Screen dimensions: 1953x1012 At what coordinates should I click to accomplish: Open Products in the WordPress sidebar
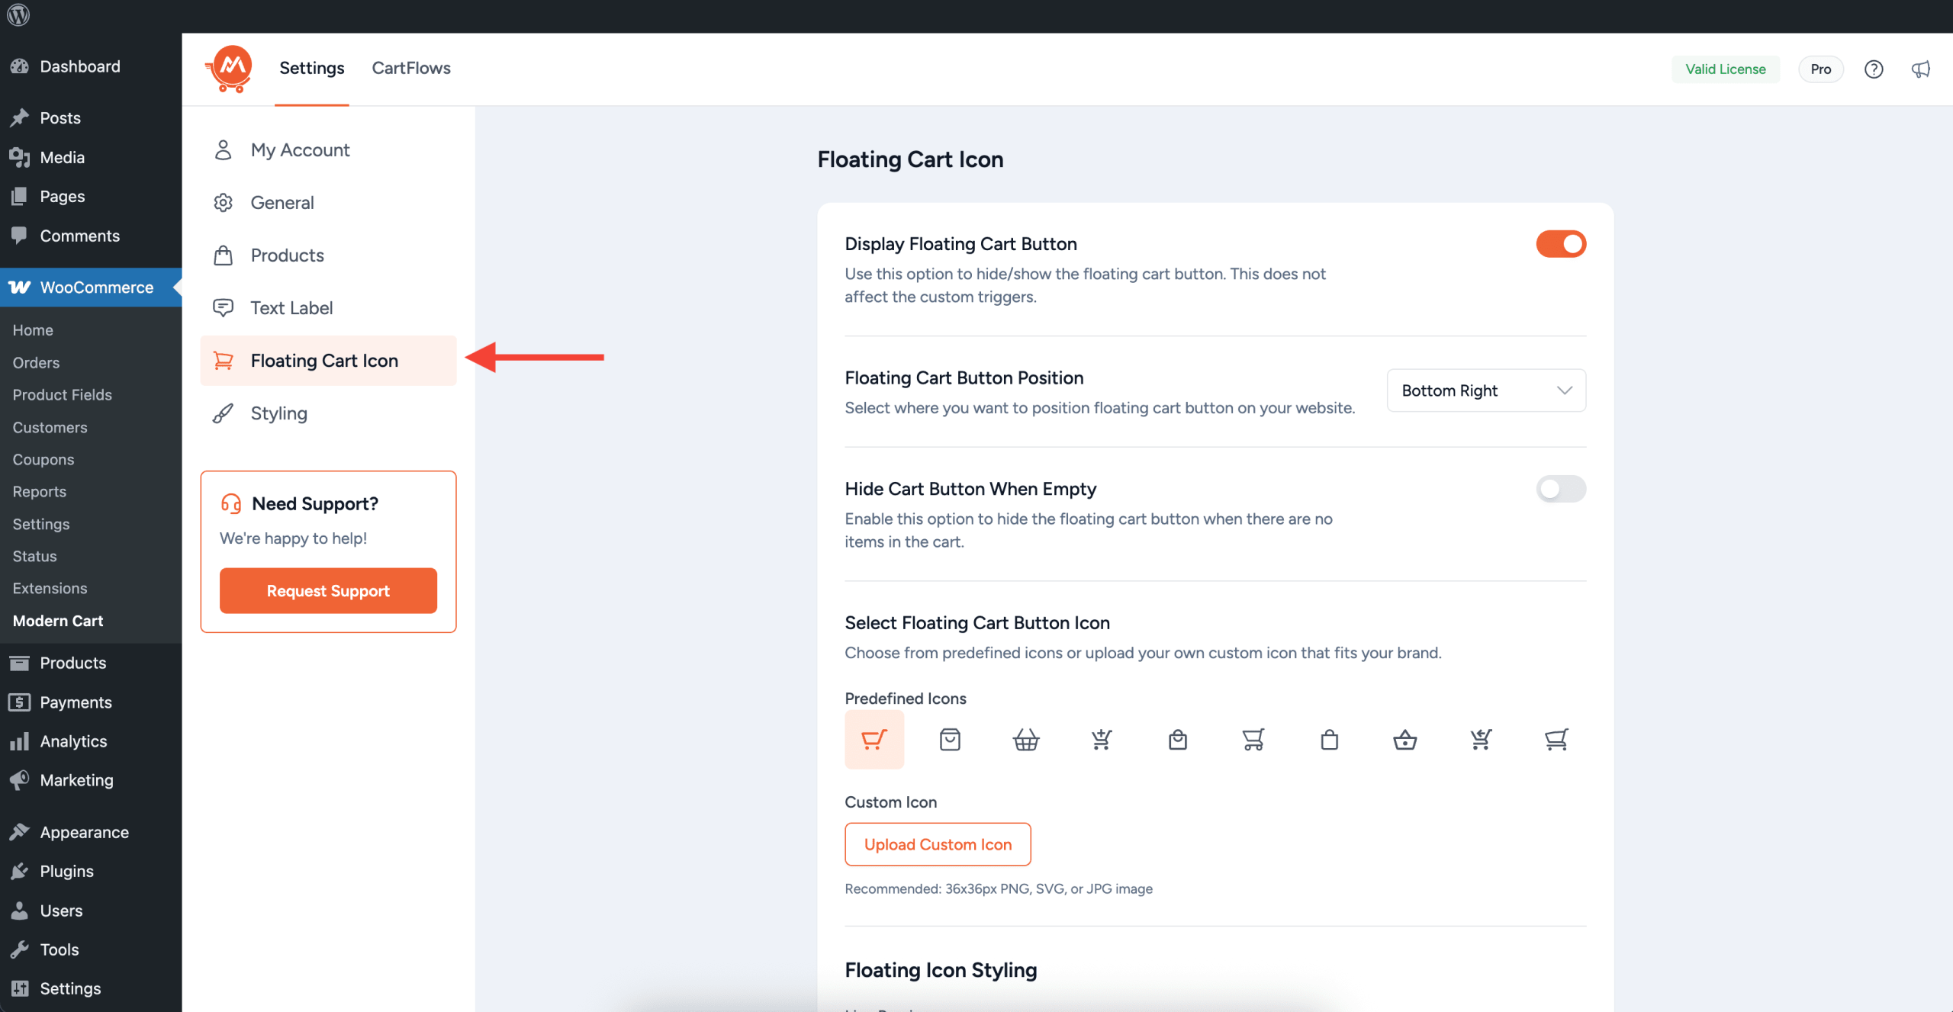pyautogui.click(x=91, y=663)
